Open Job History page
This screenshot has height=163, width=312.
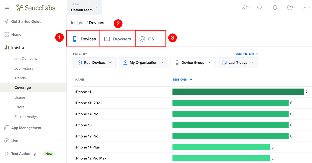(x=24, y=68)
